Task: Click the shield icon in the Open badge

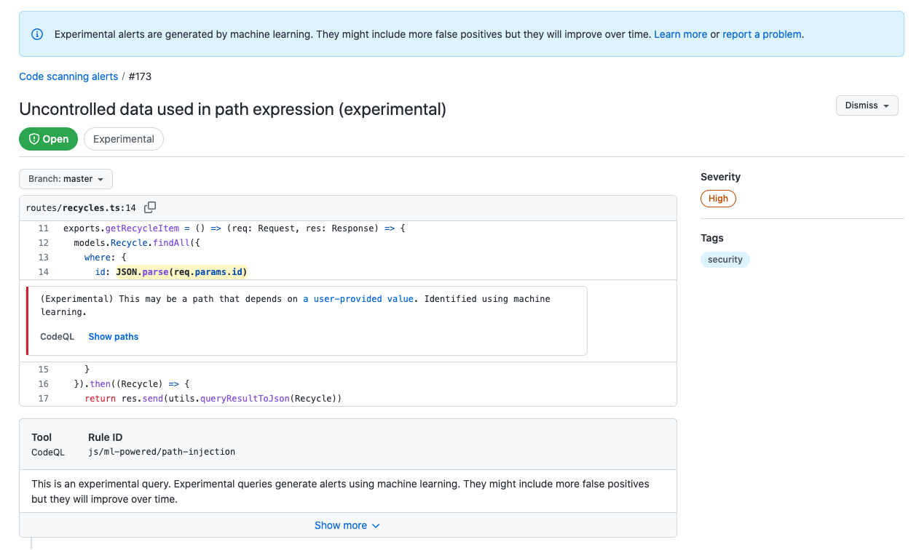Action: click(35, 138)
